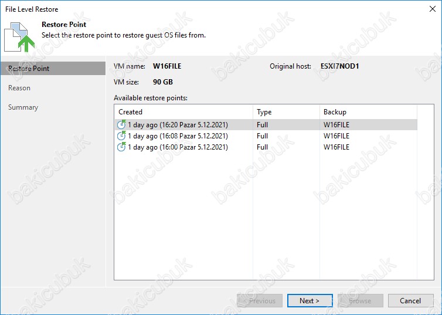Close the File Level Restore dialog
The height and width of the screenshot is (315, 442).
click(433, 9)
